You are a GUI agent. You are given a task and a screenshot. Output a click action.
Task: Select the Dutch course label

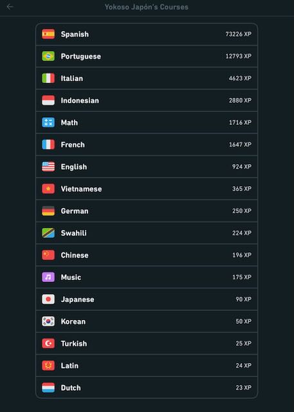click(71, 388)
